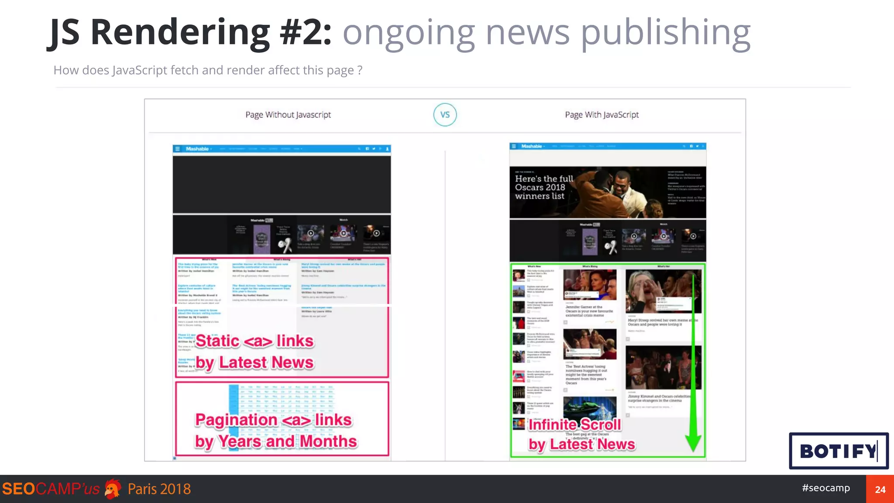Play third Watch video in no-JavaScript page
This screenshot has width=894, height=503.
[x=376, y=233]
